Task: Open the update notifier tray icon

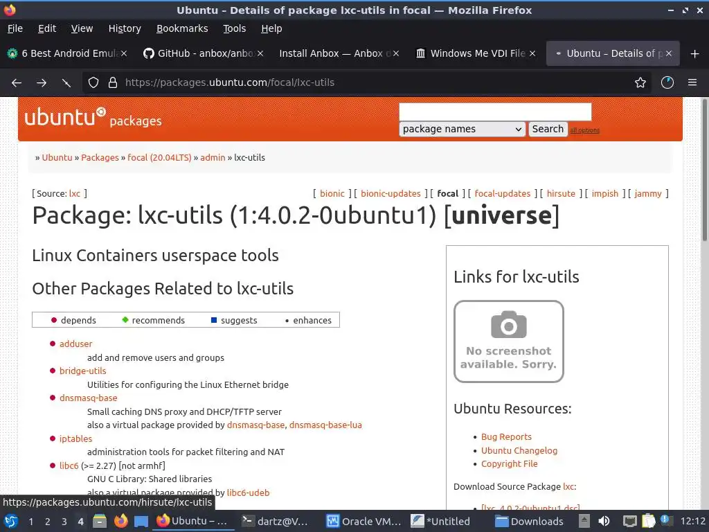Action: [x=667, y=520]
